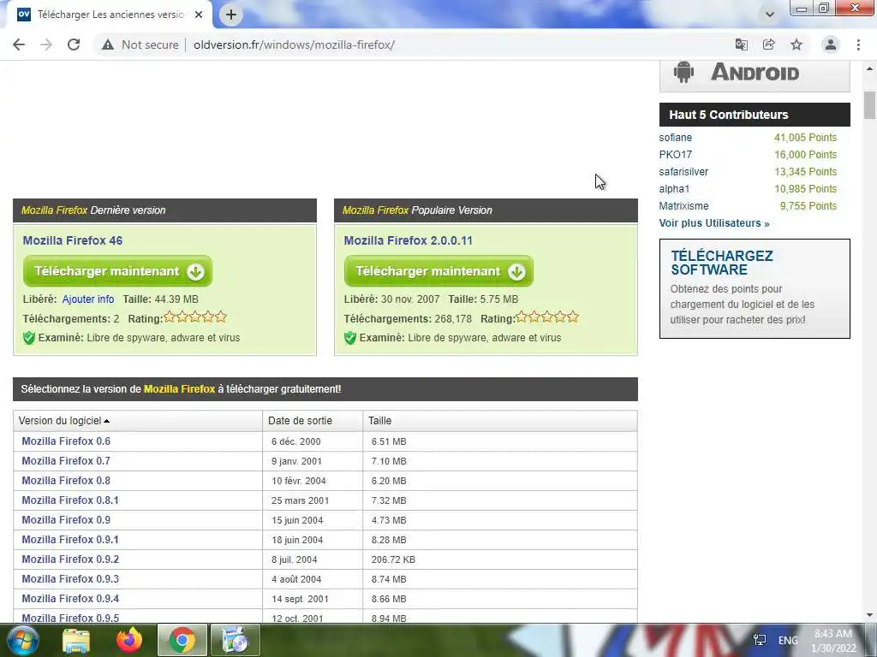
Task: Open the Windows Start menu
Action: coord(23,640)
